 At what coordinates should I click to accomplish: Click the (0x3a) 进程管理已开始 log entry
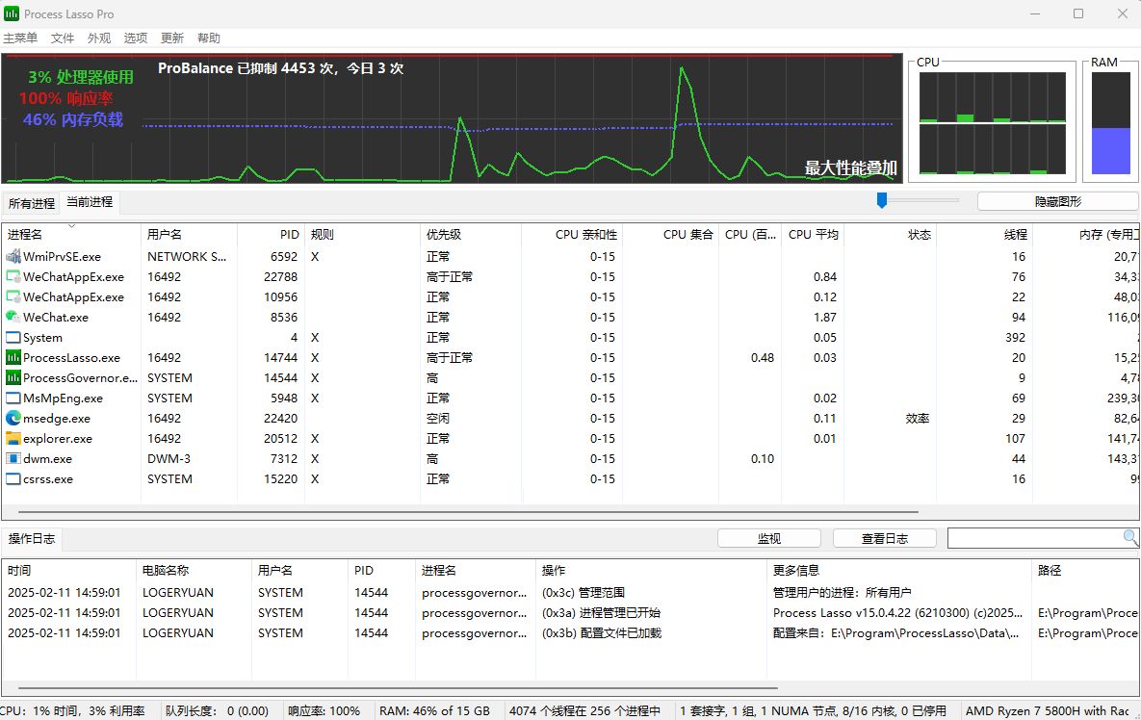tap(601, 613)
